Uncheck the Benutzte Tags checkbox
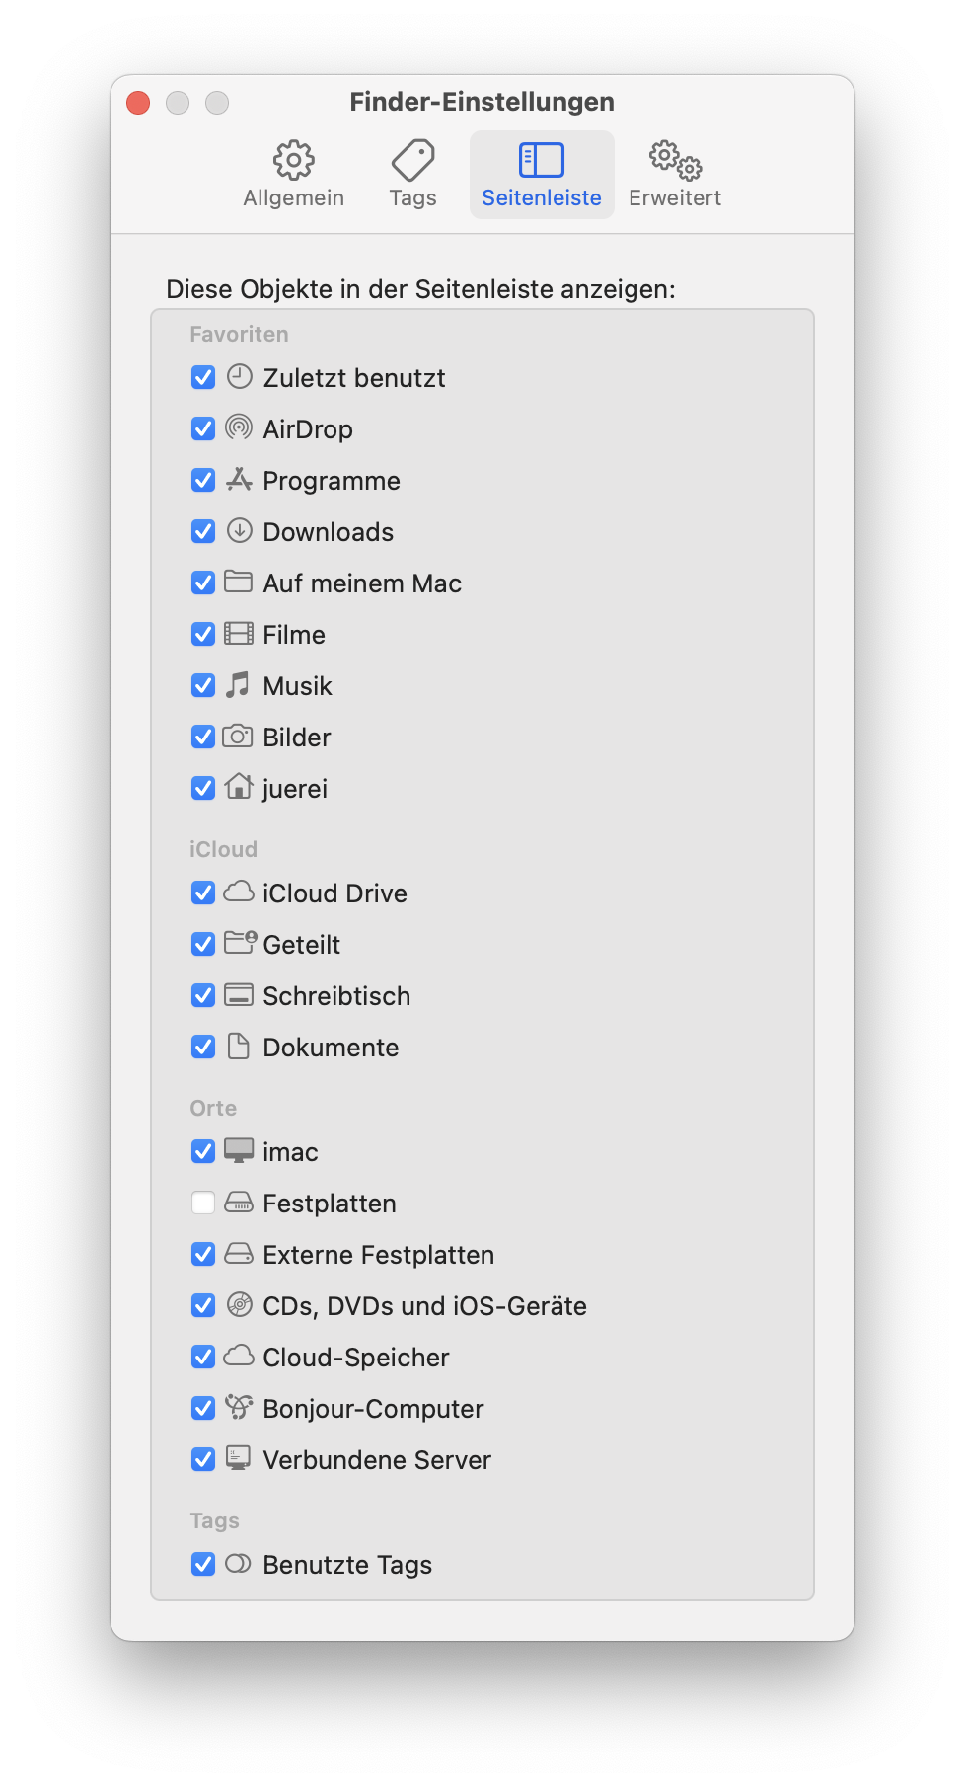The image size is (965, 1787). [x=203, y=1564]
